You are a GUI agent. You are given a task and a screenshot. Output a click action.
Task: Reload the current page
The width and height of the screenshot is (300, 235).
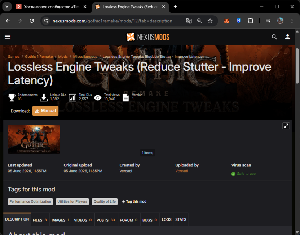pyautogui.click(x=32, y=21)
